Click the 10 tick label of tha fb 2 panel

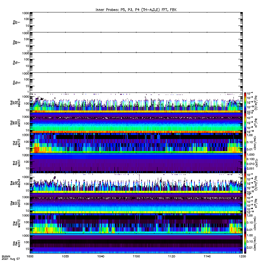point(27,86)
